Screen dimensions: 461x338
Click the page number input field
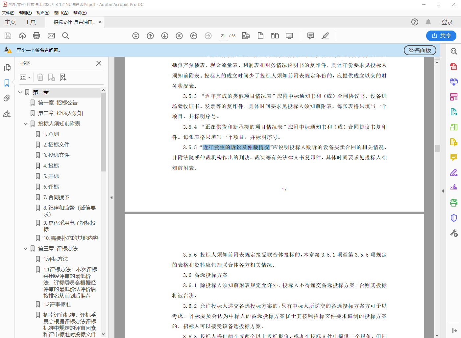click(x=223, y=36)
